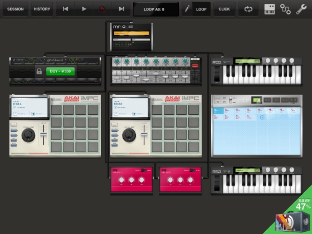Click the pitch wheel on upper RS3 keyboard
The image size is (312, 234).
coord(217,74)
